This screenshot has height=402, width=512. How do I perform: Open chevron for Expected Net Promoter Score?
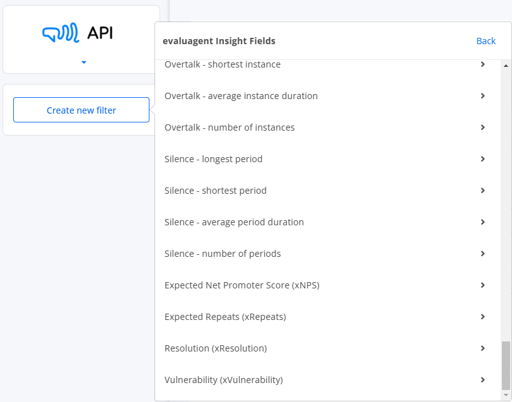tap(482, 285)
